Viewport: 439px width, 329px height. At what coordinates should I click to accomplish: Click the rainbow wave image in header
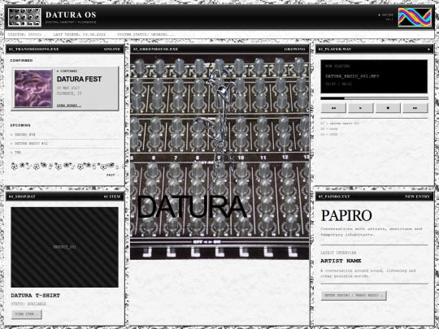415,17
